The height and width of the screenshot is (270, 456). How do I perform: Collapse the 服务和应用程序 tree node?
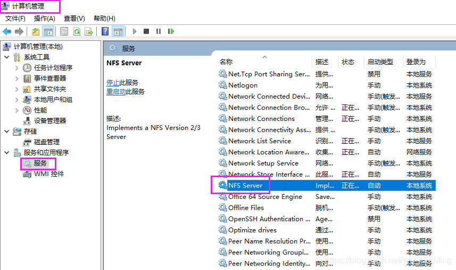[7, 153]
